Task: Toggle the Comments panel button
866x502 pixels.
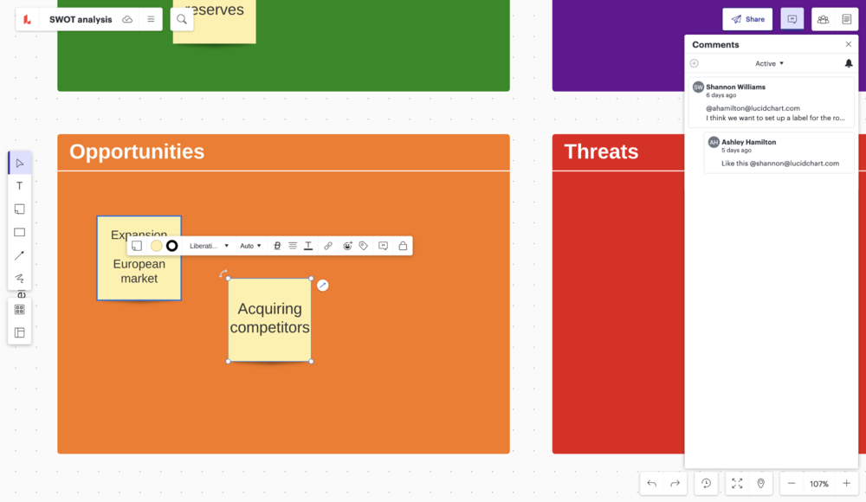Action: (792, 19)
